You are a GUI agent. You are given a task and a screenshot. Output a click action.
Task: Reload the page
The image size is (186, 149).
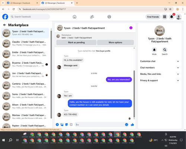point(14,9)
